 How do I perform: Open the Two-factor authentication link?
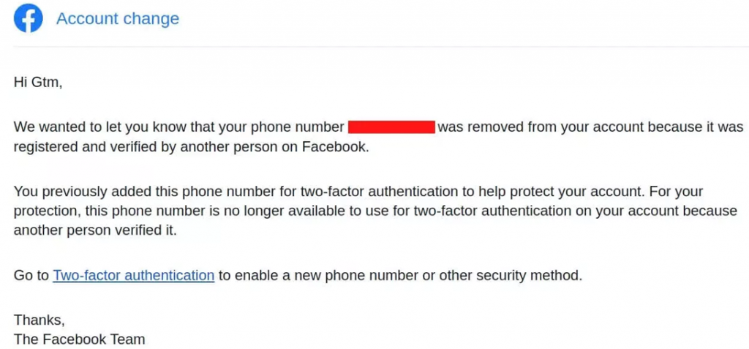point(133,275)
